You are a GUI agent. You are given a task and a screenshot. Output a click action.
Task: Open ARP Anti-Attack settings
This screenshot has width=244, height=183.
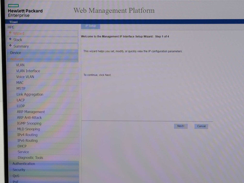coord(29,118)
